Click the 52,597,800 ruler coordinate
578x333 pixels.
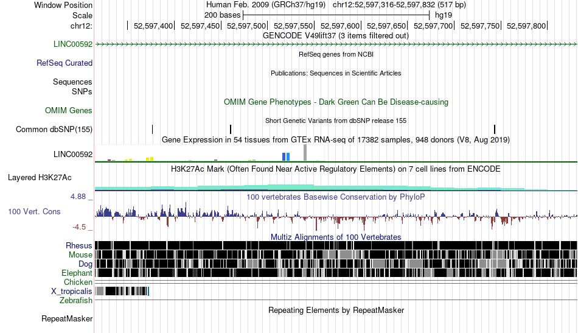tap(526, 26)
